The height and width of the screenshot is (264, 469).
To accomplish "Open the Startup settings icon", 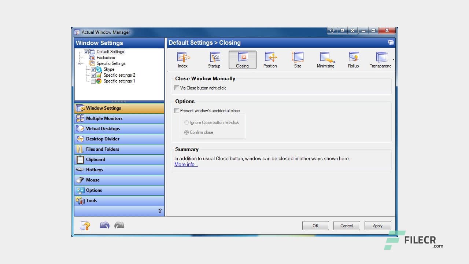I will (x=214, y=59).
